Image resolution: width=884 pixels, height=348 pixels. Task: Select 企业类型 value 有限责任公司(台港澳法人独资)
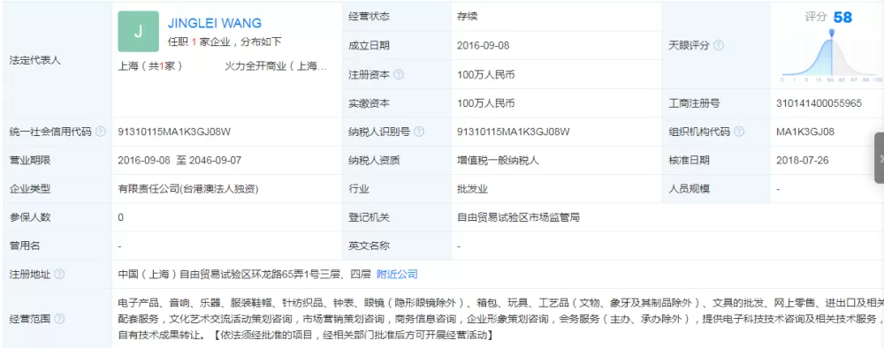(187, 189)
